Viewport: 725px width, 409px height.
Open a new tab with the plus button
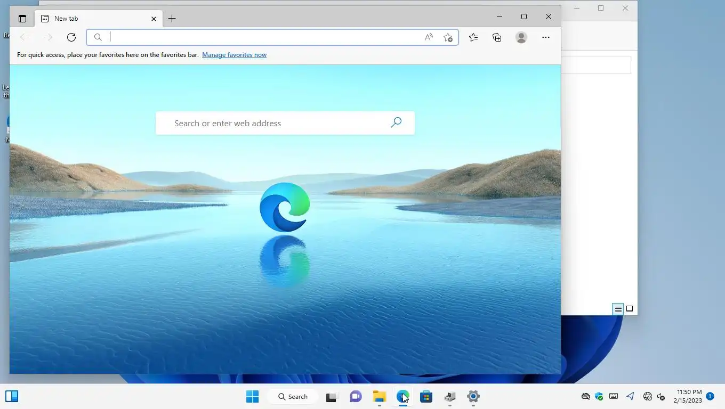[x=172, y=19]
